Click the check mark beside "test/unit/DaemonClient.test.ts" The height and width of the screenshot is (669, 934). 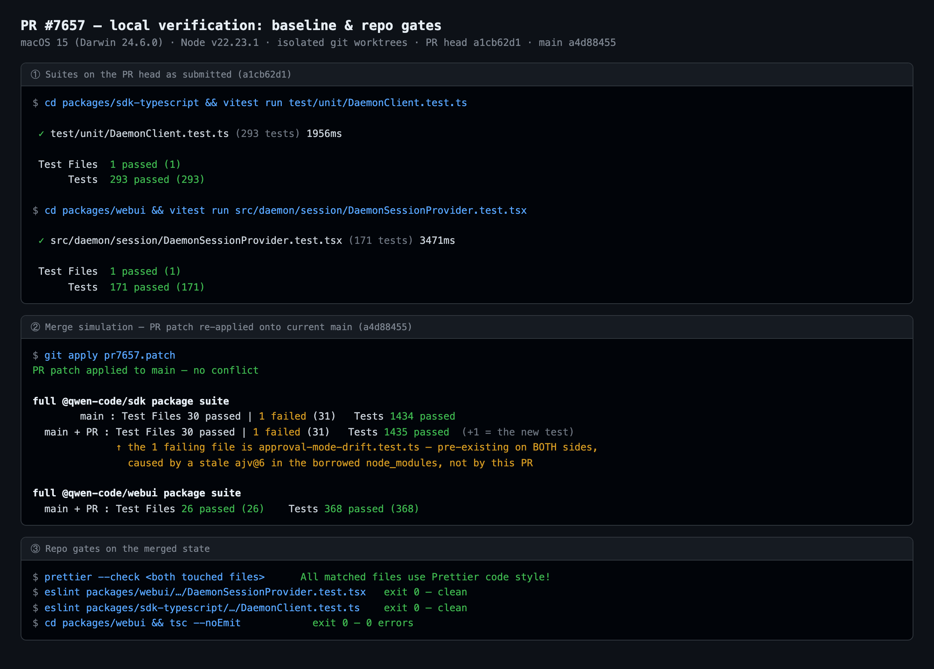(41, 133)
